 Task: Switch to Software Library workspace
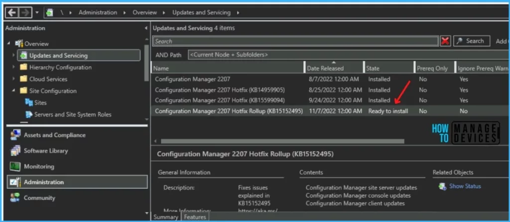46,151
